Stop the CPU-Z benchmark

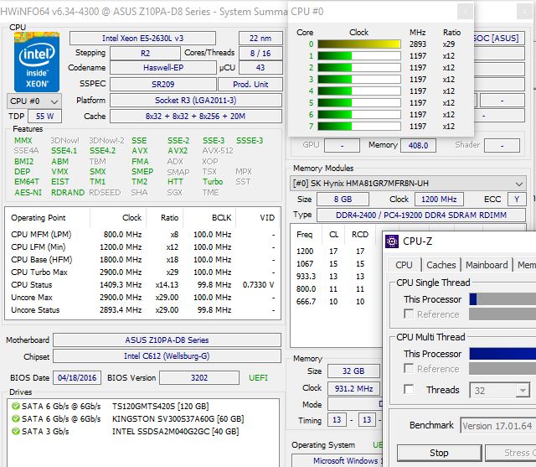pyautogui.click(x=439, y=453)
